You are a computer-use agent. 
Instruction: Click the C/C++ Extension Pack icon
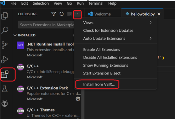coord(20,89)
